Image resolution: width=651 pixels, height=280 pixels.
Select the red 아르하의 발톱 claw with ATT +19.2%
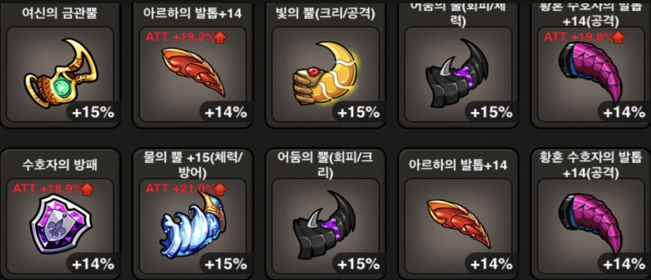click(193, 72)
